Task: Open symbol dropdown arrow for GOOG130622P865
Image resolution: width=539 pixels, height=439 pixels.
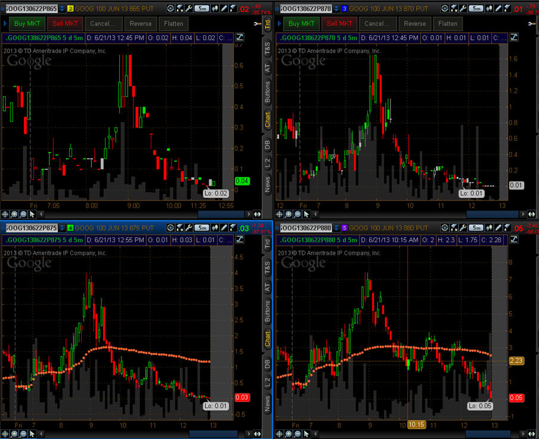Action: tap(62, 8)
